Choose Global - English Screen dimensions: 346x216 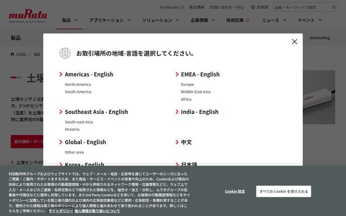click(x=85, y=142)
